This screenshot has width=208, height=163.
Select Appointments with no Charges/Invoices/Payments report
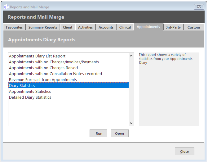click(69, 62)
